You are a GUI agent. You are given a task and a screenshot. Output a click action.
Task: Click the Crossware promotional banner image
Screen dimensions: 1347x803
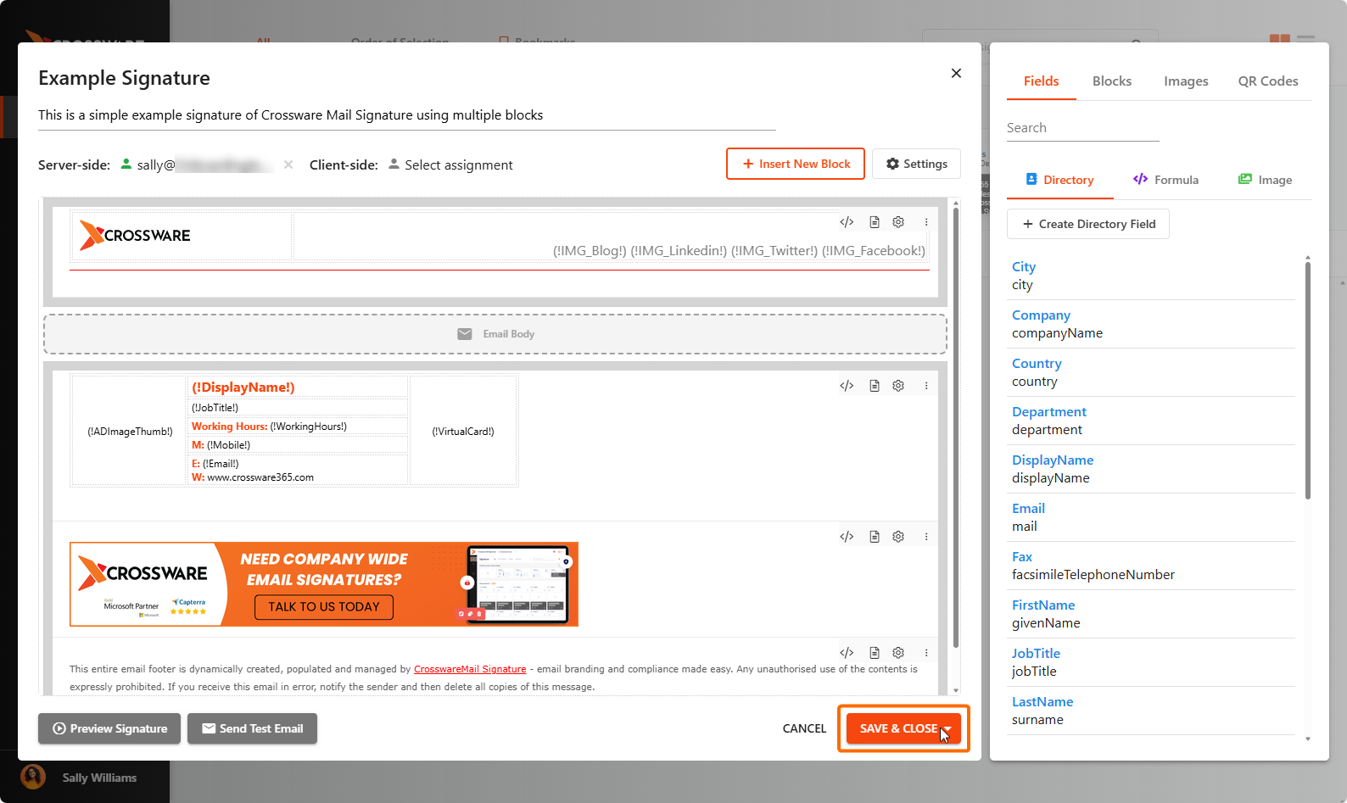pos(323,584)
